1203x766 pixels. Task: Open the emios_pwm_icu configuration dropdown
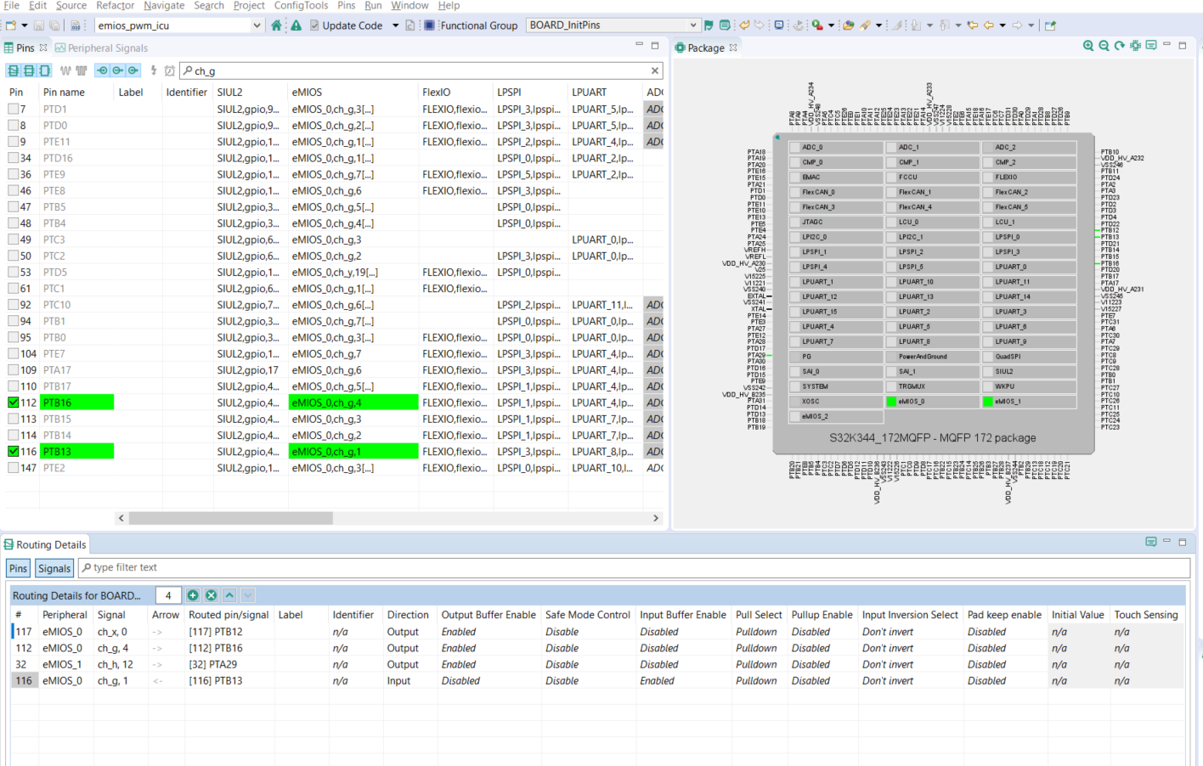click(257, 25)
